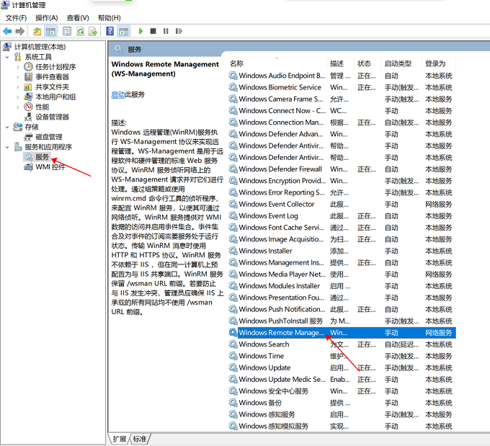Click the back arrow toolbar icon

[7, 31]
